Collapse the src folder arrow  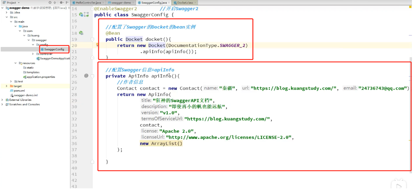pyautogui.click(x=7, y=17)
